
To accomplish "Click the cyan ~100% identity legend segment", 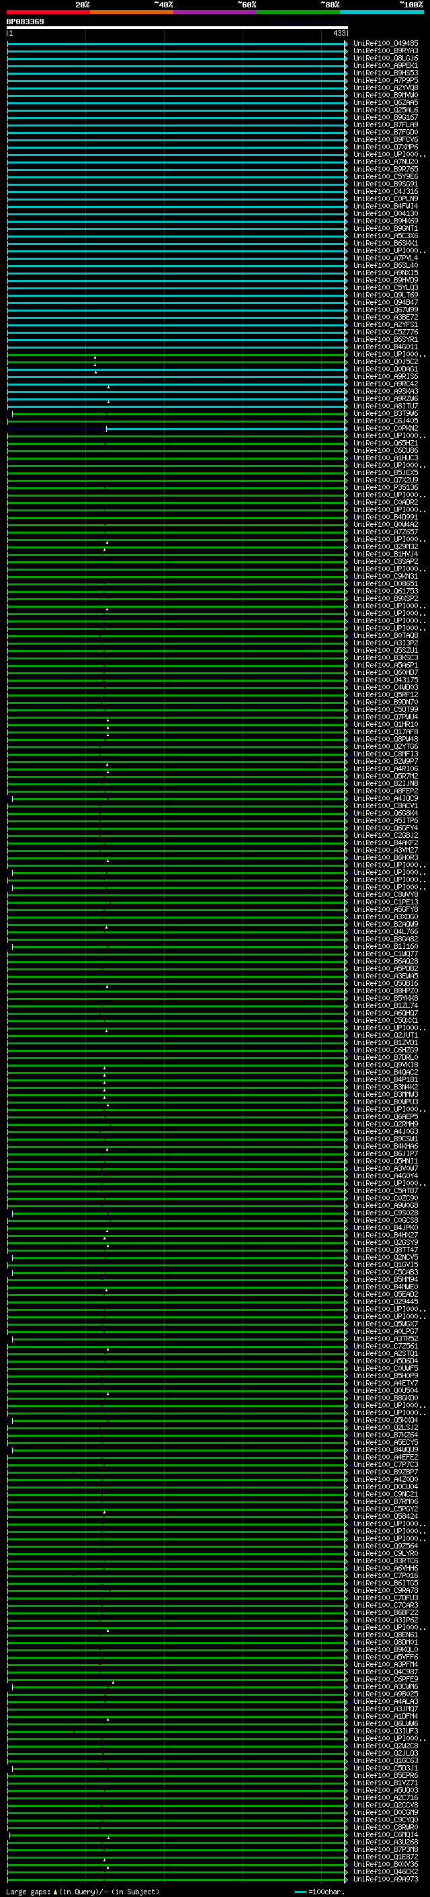I will (382, 12).
